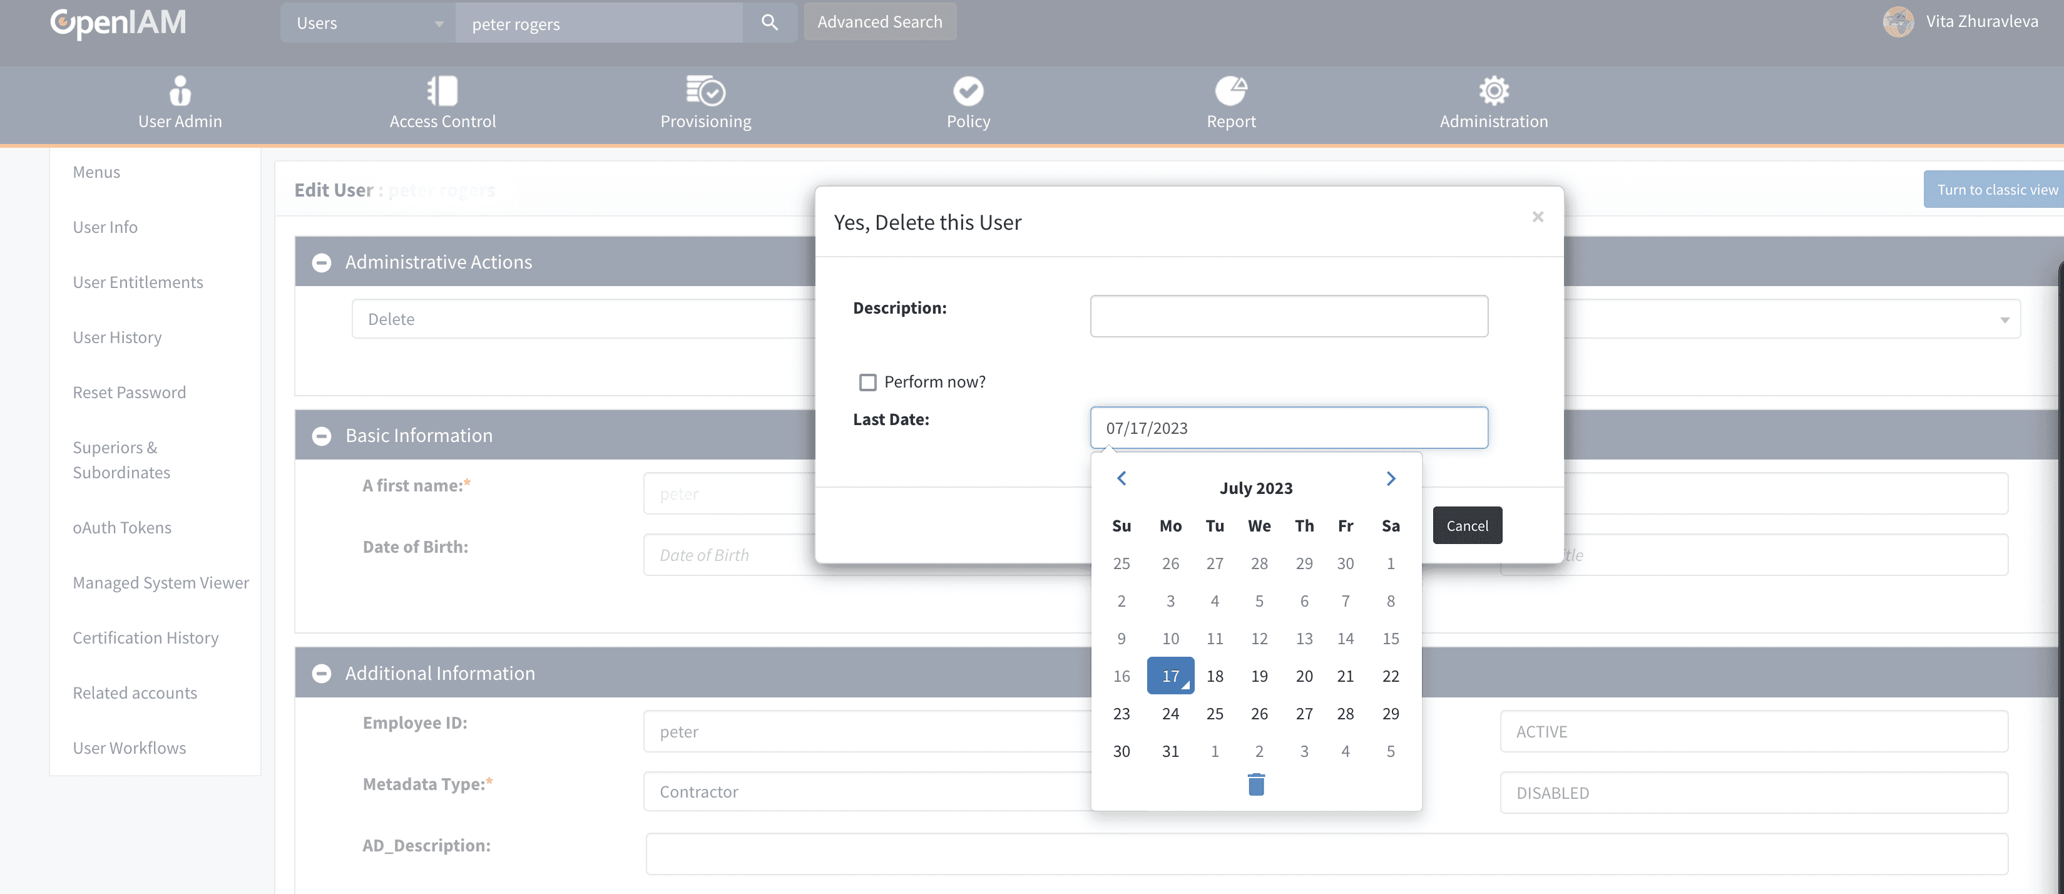Open Reset Password in sidebar
This screenshot has width=2064, height=894.
pos(129,393)
